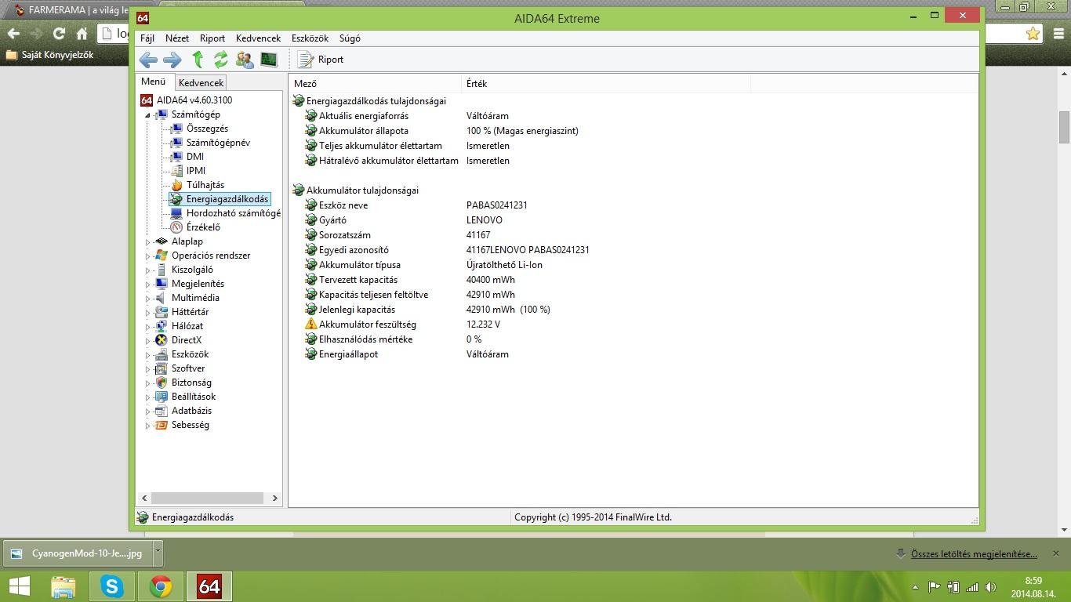Open the user management toolbar icon
The width and height of the screenshot is (1071, 602).
[245, 60]
